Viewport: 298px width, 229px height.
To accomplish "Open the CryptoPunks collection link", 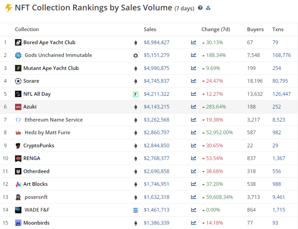I will point(39,145).
